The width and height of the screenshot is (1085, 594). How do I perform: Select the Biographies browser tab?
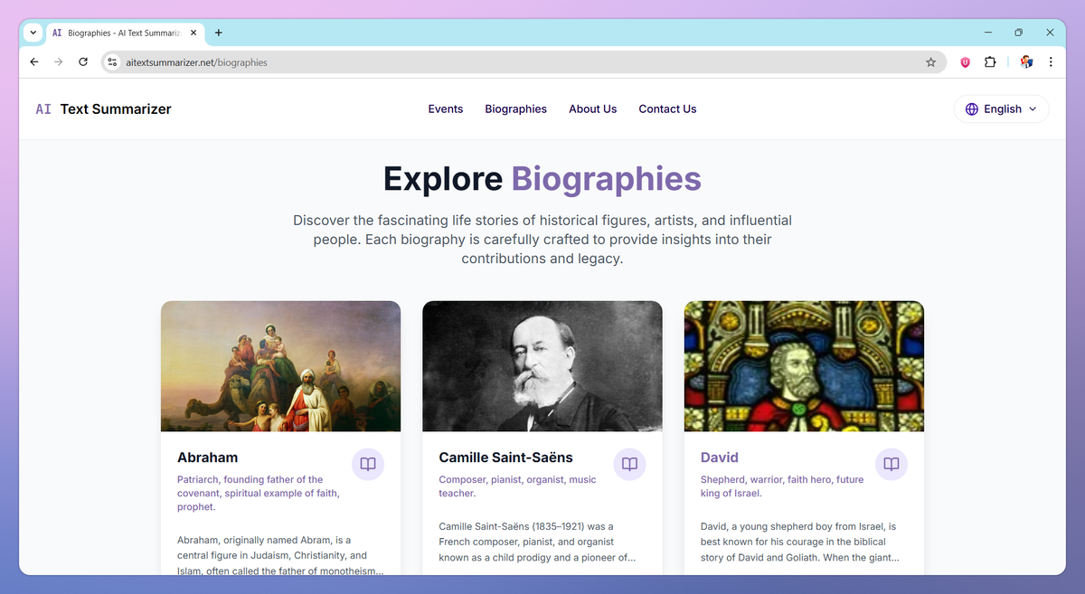coord(125,33)
